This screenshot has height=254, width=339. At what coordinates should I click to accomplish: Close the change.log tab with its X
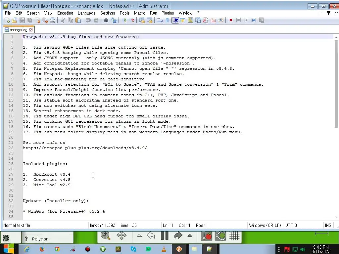(31, 29)
